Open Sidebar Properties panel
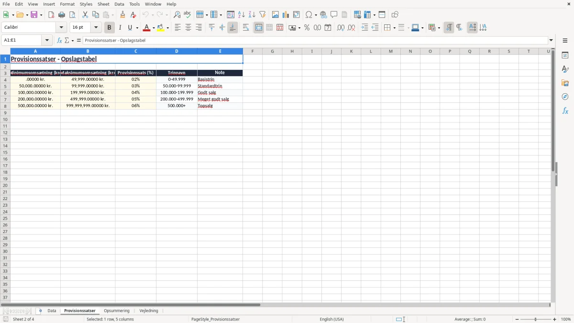Screen dimensions: 574x323 [565, 56]
